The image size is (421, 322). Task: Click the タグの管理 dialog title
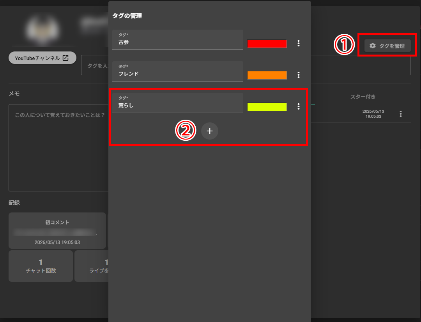tap(127, 16)
